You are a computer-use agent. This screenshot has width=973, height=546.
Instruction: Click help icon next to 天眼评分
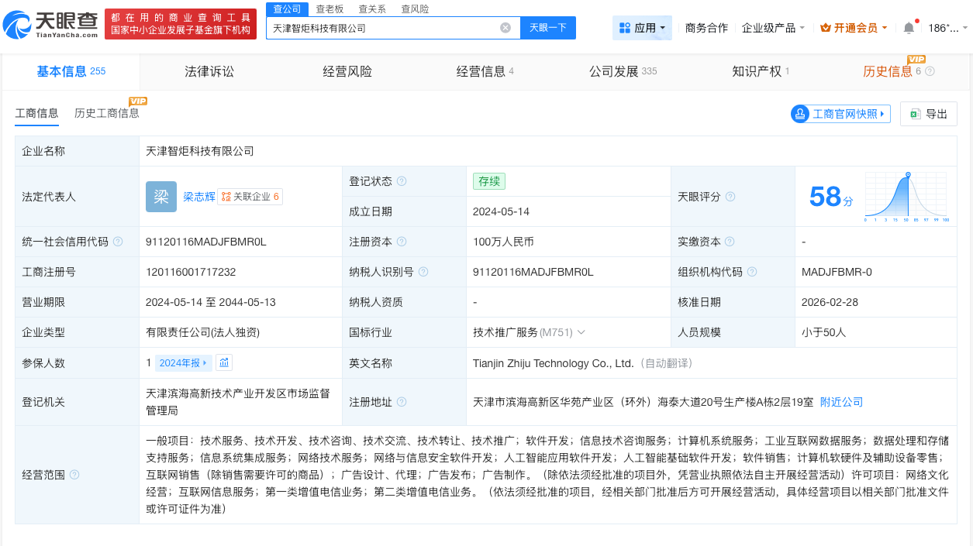coord(730,197)
